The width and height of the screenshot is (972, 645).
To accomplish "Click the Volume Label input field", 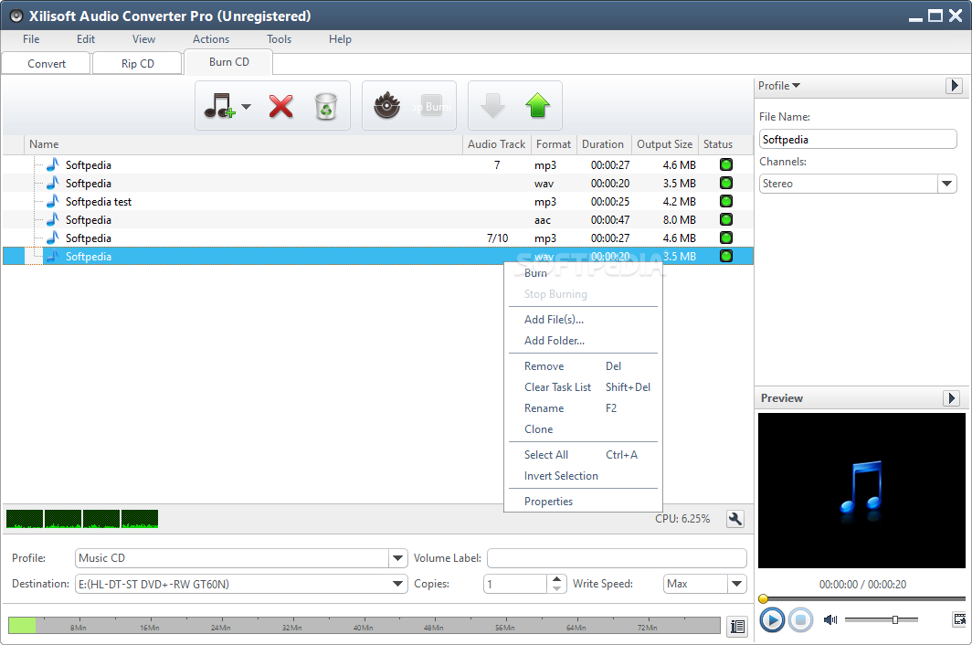I will [x=617, y=558].
